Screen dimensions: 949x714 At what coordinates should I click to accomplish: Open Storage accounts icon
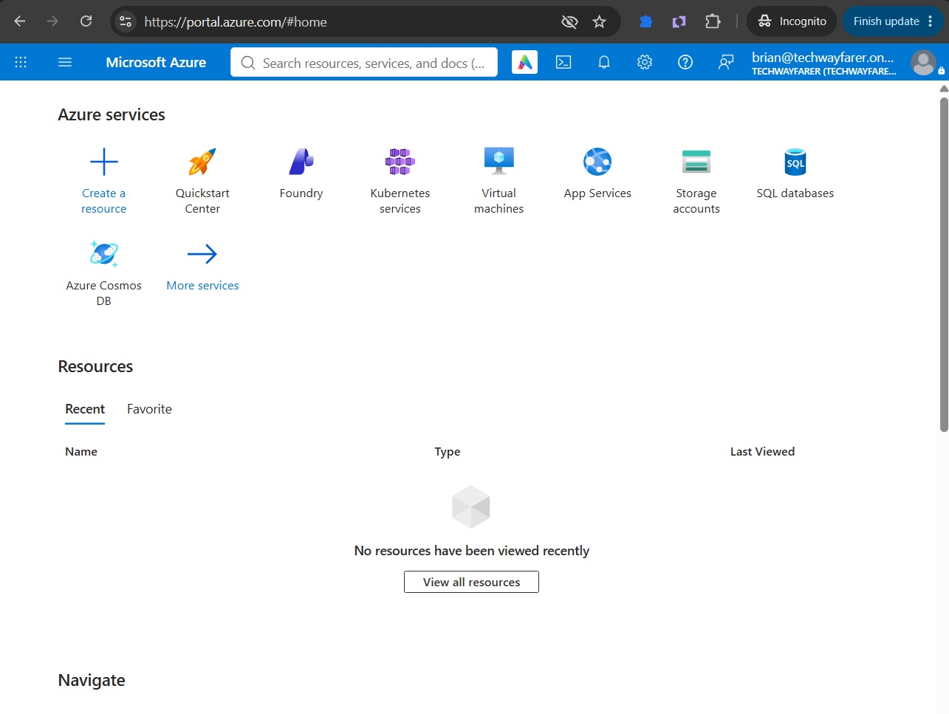[x=696, y=162]
